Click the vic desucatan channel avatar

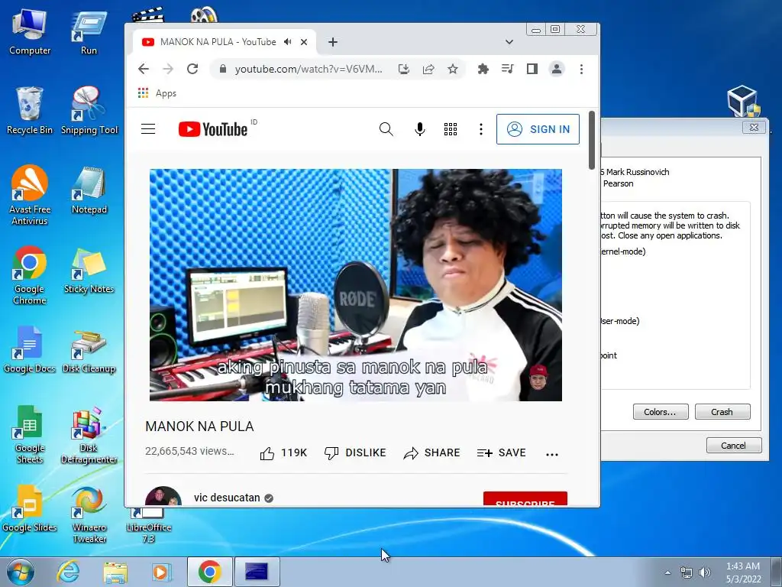[x=163, y=497]
